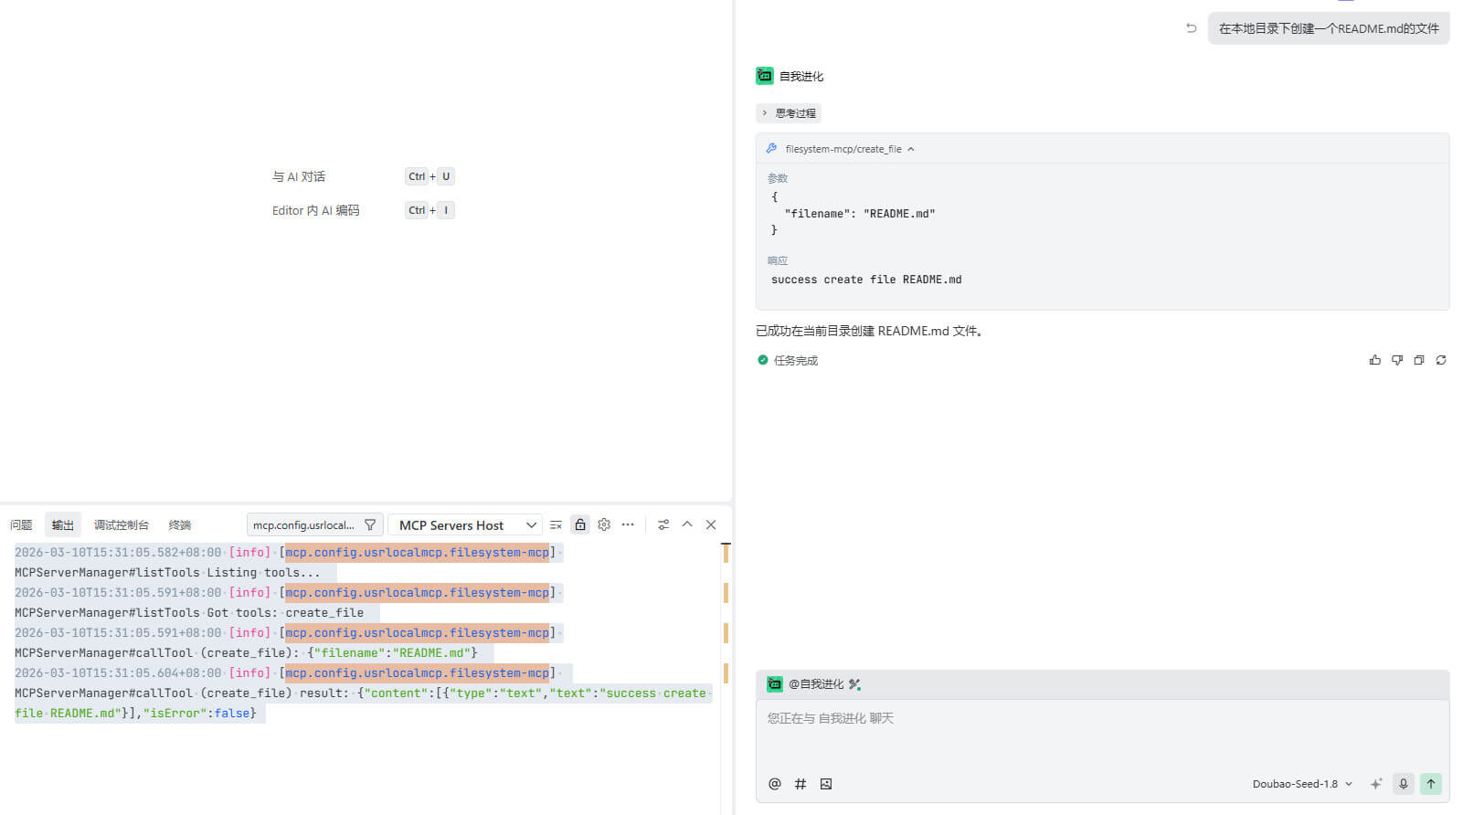Image resolution: width=1463 pixels, height=815 pixels.
Task: Click the @ mention icon in chat input
Action: click(x=774, y=784)
